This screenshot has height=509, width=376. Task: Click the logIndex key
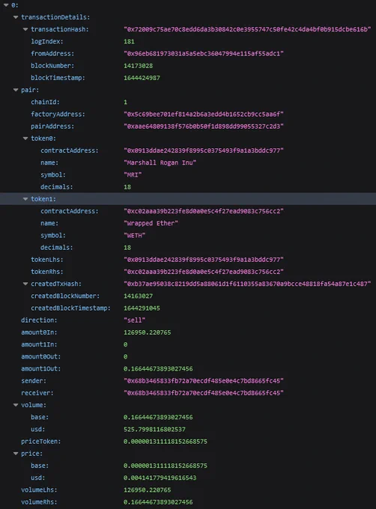pos(47,42)
